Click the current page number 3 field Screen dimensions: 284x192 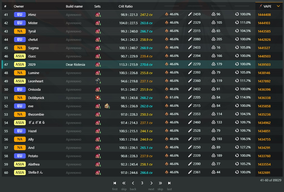(x=142, y=183)
